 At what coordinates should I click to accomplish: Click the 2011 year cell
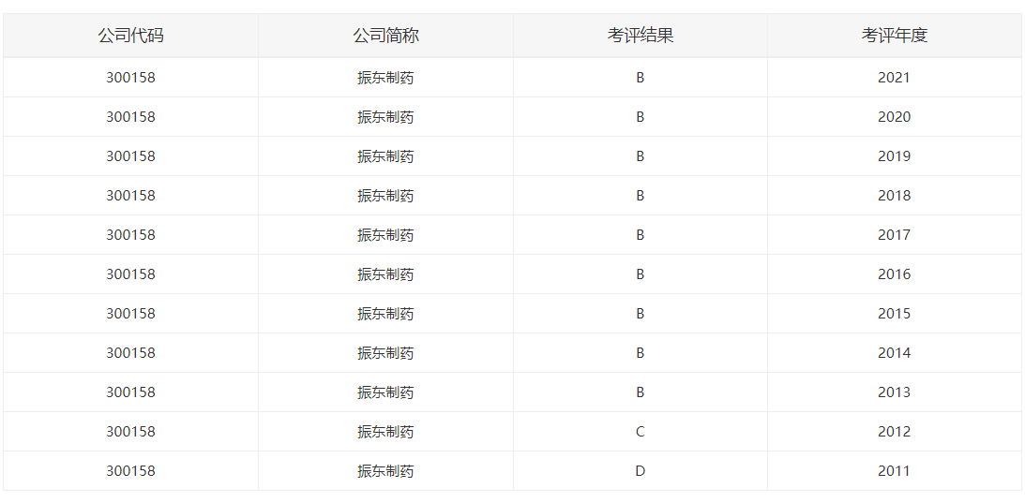894,471
